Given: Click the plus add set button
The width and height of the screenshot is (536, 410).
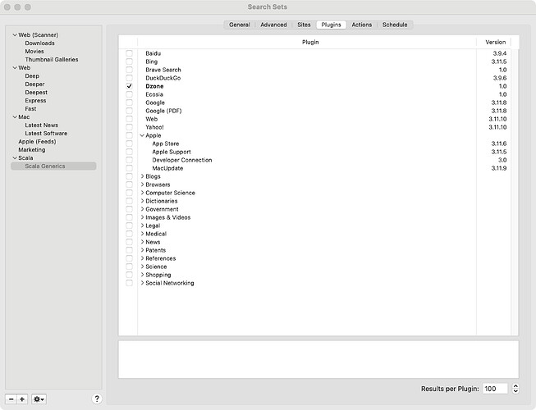Looking at the screenshot, I should (22, 399).
